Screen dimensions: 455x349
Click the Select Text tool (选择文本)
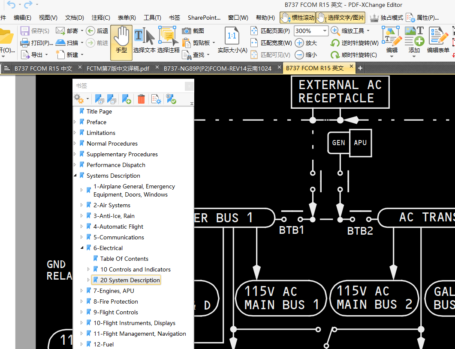point(144,42)
